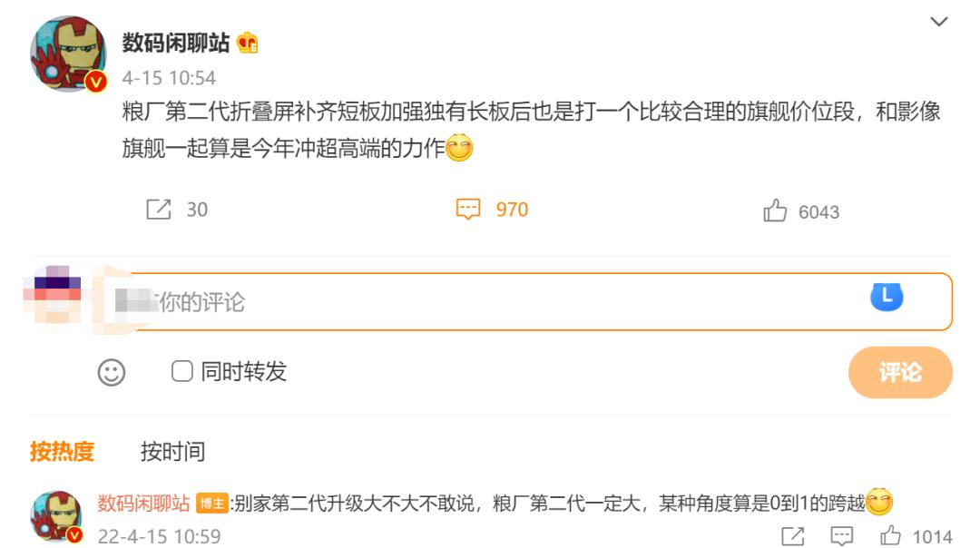Open comments via the orange comment icon

click(467, 210)
